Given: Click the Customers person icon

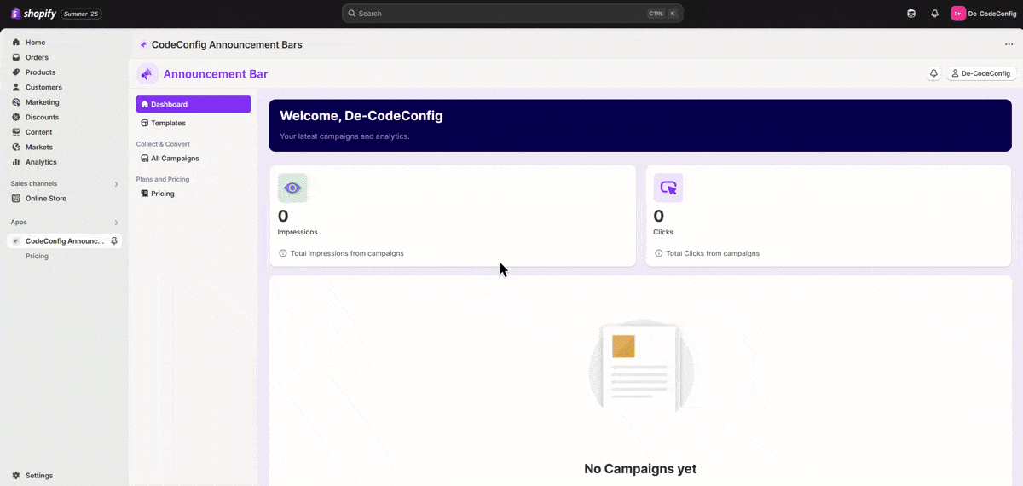Looking at the screenshot, I should click(16, 87).
